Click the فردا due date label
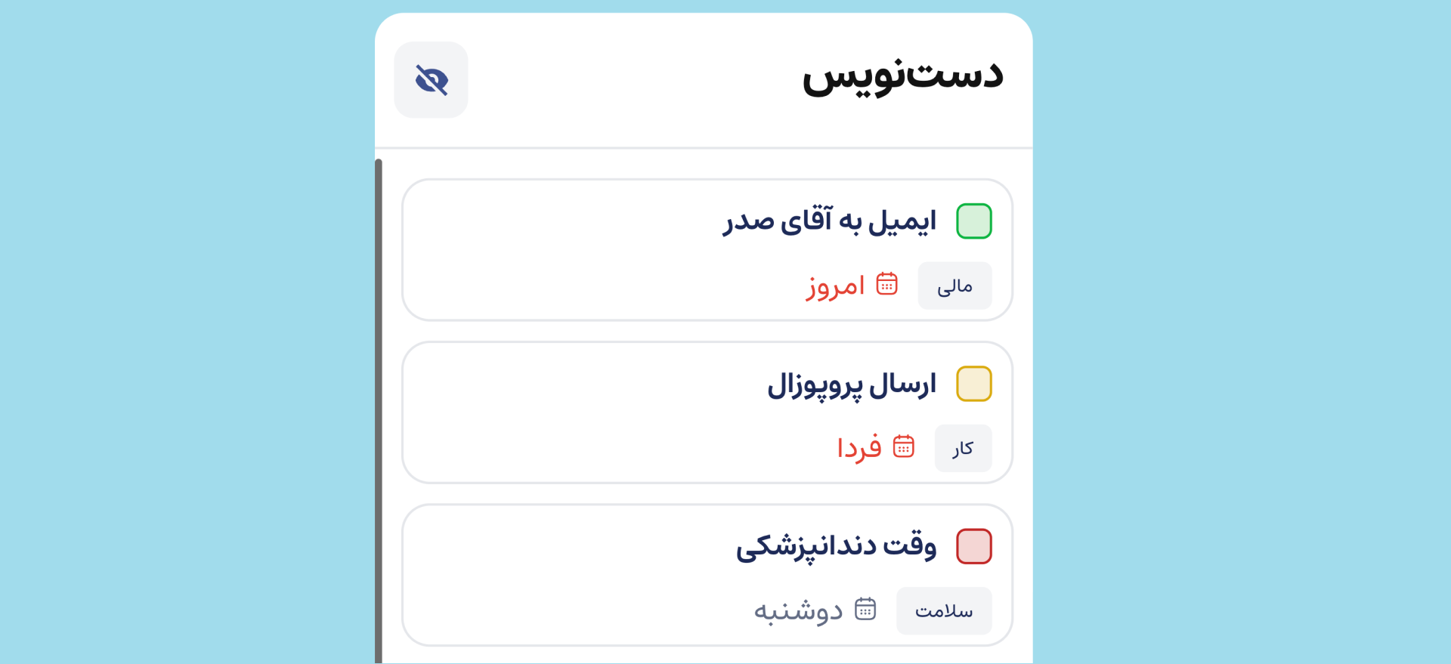Image resolution: width=1451 pixels, height=664 pixels. click(860, 447)
